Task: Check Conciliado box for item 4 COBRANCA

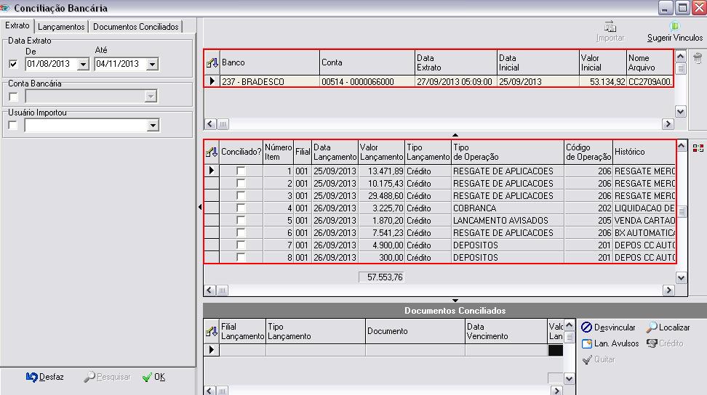Action: click(x=241, y=208)
